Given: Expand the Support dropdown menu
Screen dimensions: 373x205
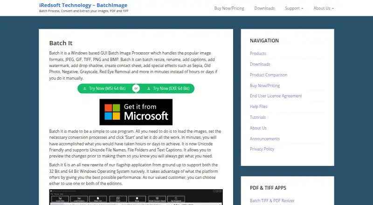Looking at the screenshot, I should click(294, 8).
